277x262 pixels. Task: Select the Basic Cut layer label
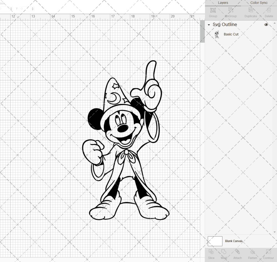click(231, 34)
